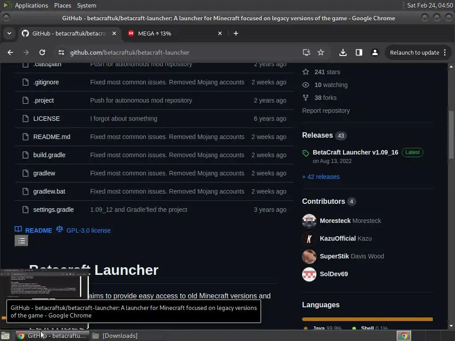Reload the GitHub page
This screenshot has height=341, width=455.
tap(42, 52)
